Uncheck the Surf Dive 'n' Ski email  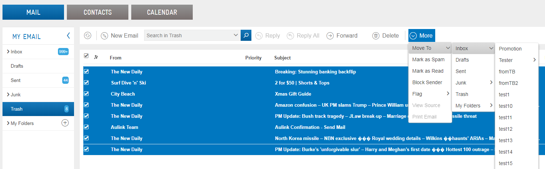pos(86,83)
